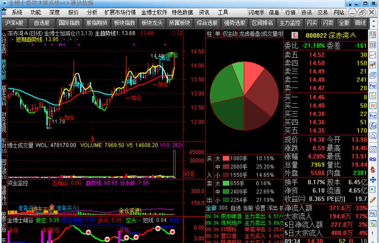Select the 设置 tab in monitor list

(260, 208)
